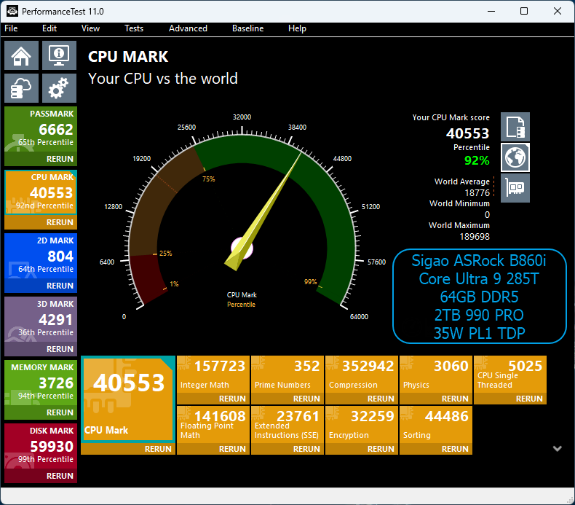The image size is (575, 505).
Task: Open the Baseline menu
Action: [x=247, y=28]
